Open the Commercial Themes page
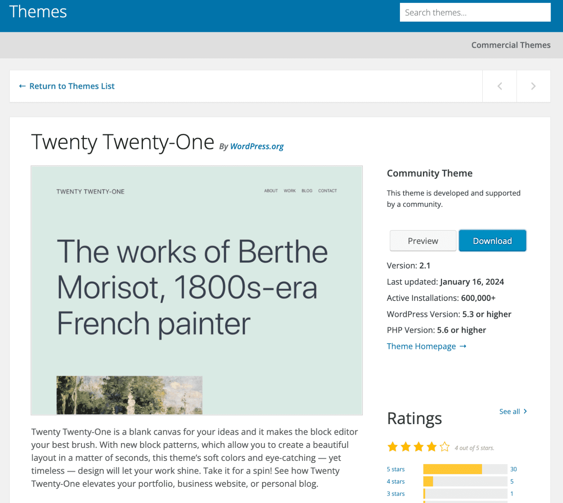Viewport: 563px width, 503px height. point(511,45)
